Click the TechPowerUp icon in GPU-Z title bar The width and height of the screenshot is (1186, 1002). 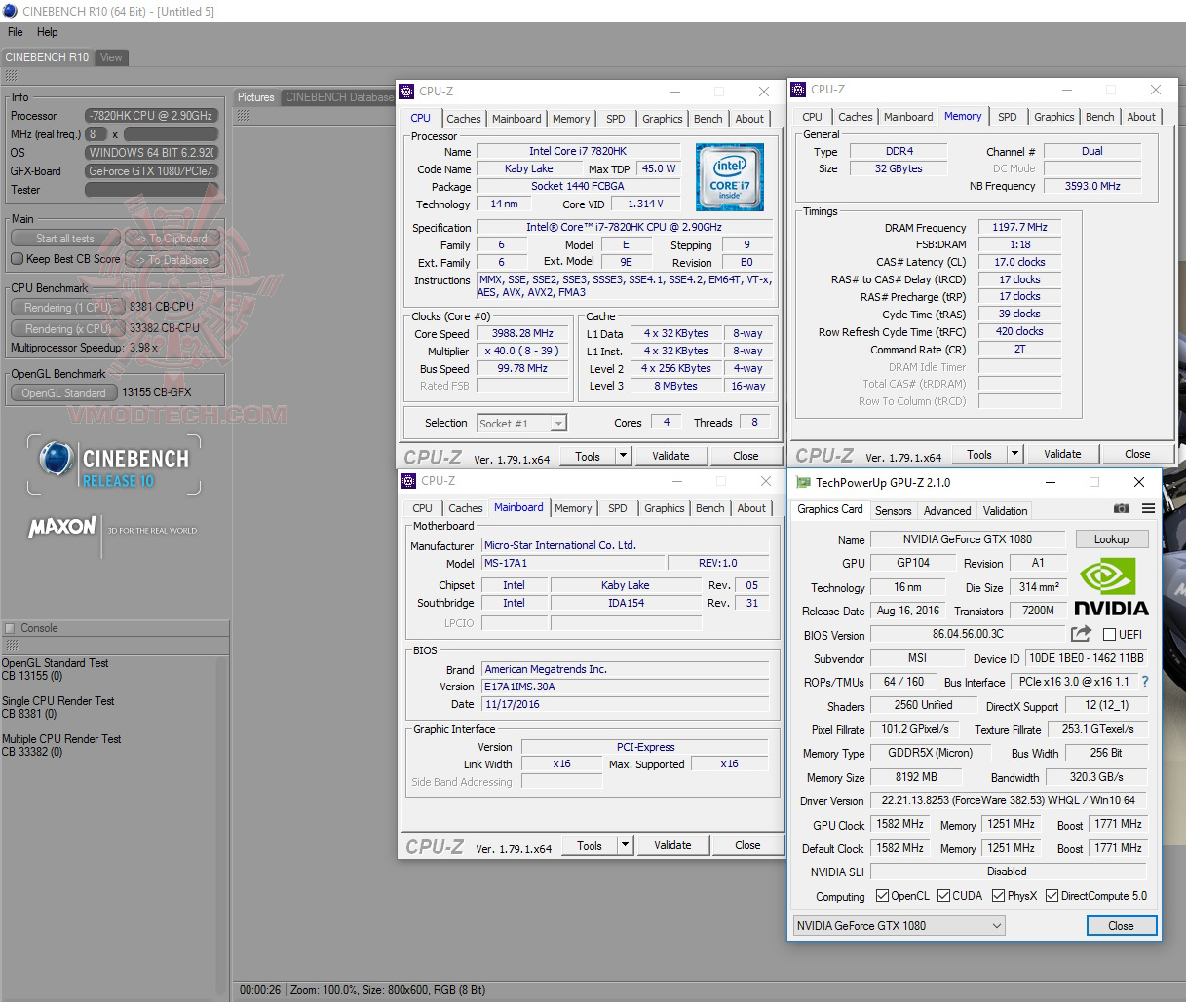point(803,482)
